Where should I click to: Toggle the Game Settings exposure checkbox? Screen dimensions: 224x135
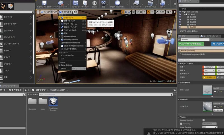click(x=60, y=65)
